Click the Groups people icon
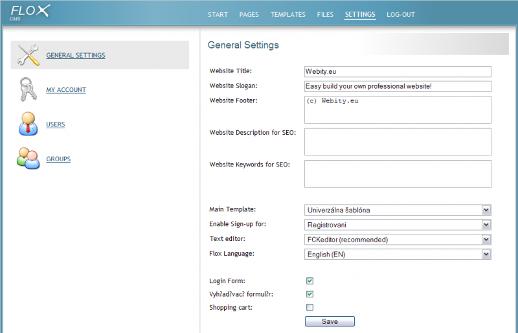Screen dimensions: 518x333 28,158
